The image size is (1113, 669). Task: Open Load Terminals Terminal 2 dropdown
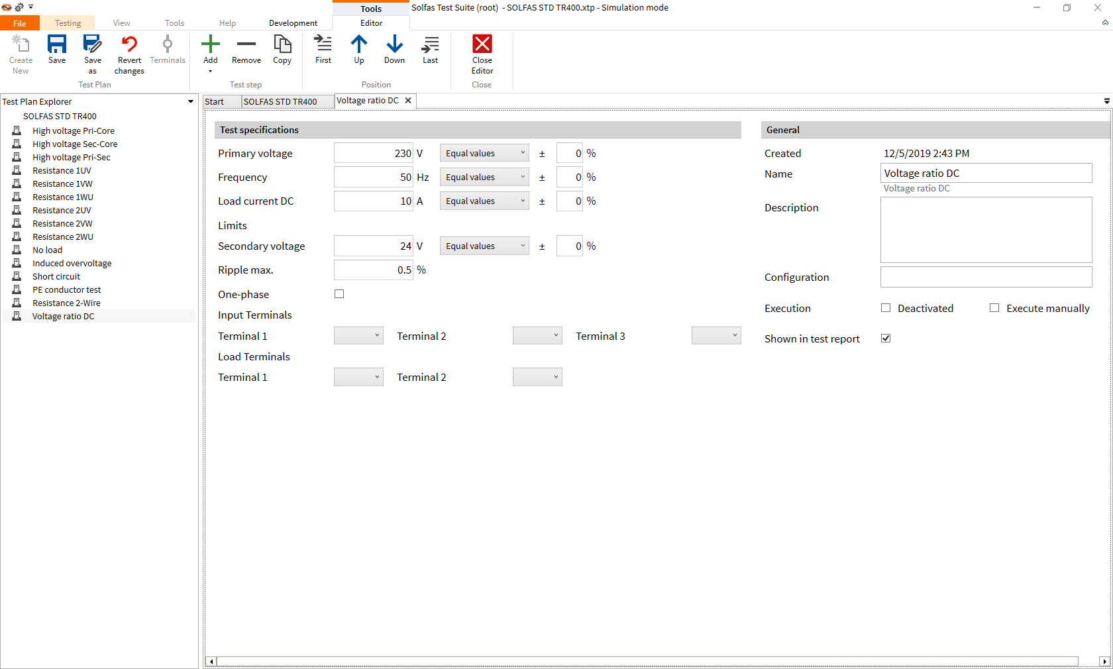coord(537,377)
